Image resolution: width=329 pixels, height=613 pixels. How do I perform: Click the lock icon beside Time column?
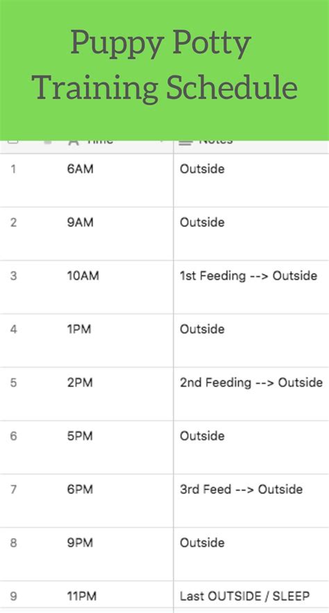click(x=48, y=141)
